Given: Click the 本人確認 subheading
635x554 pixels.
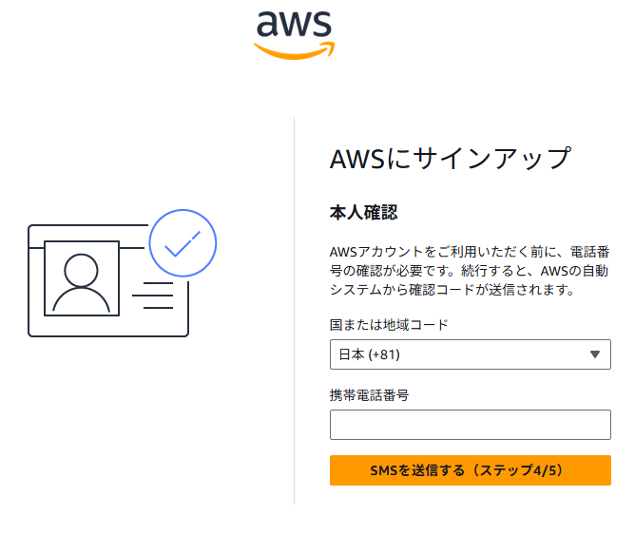Looking at the screenshot, I should tap(363, 212).
